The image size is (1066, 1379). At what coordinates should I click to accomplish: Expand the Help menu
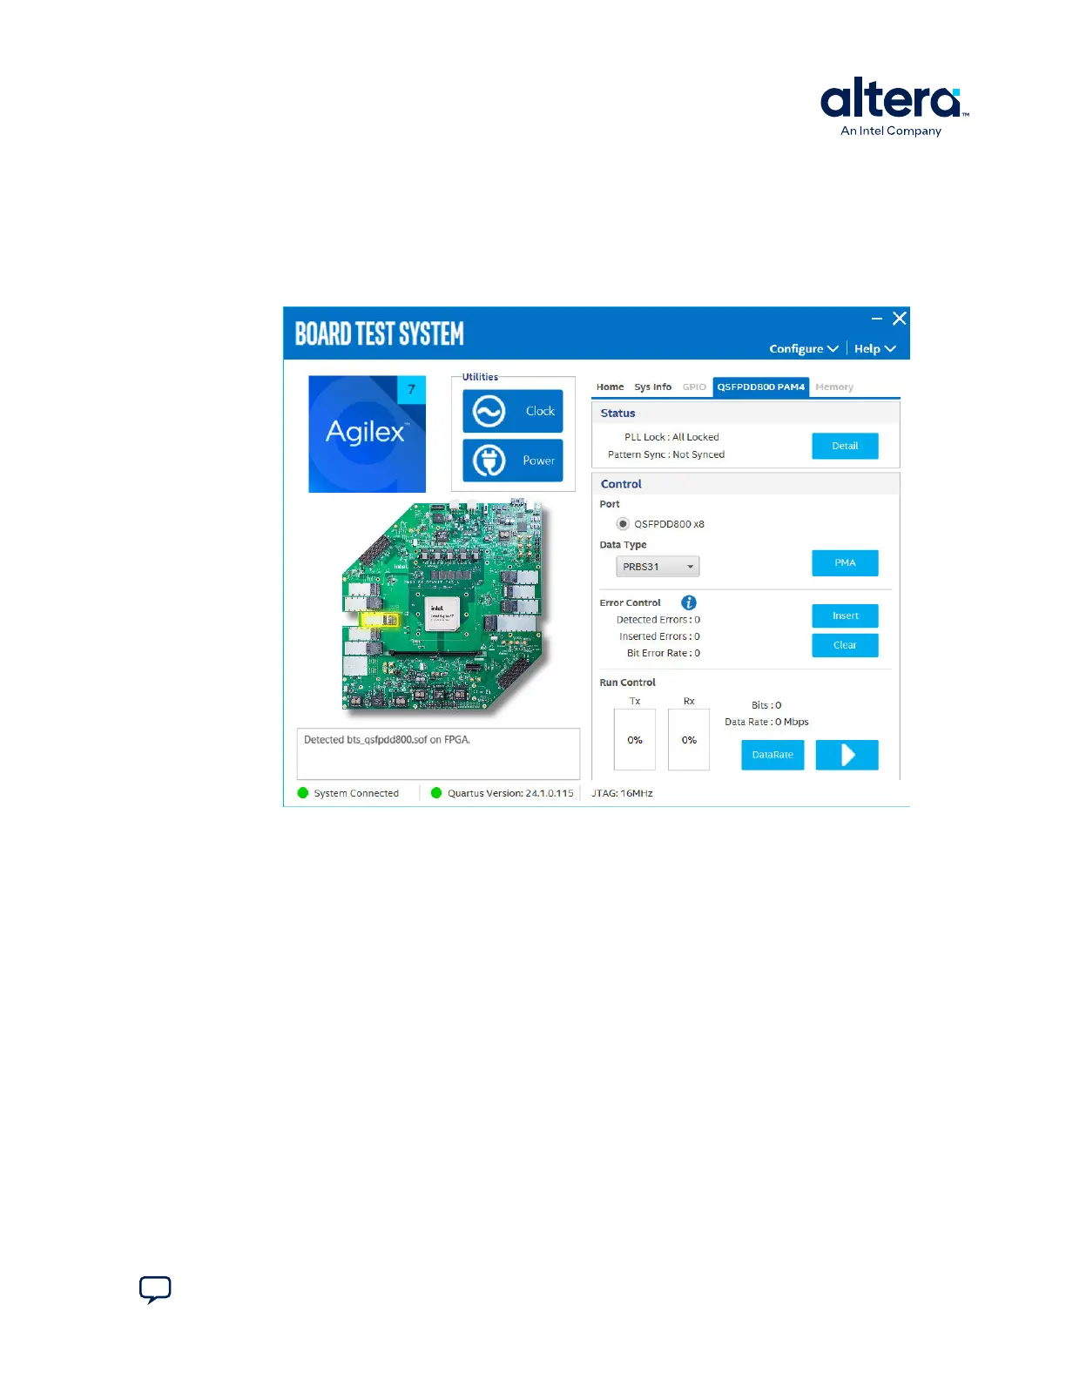(x=874, y=348)
